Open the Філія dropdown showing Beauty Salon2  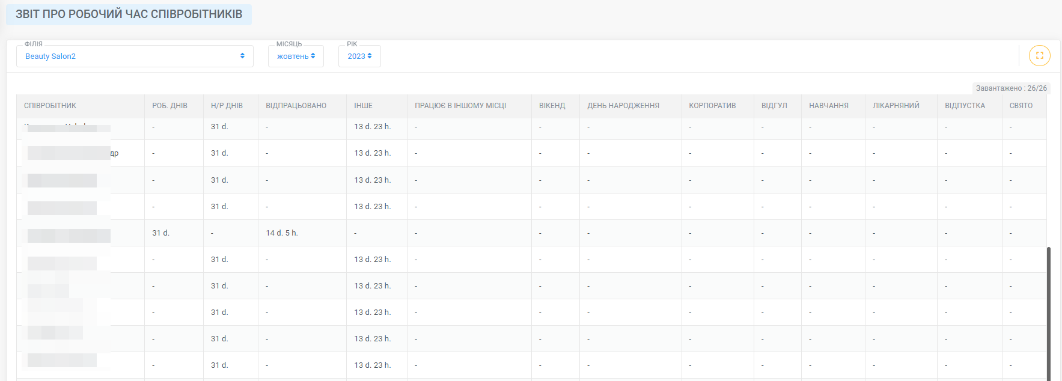click(135, 56)
